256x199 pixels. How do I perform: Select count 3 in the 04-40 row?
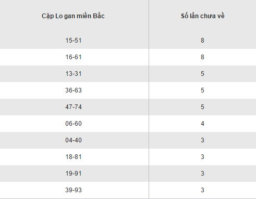[202, 140]
